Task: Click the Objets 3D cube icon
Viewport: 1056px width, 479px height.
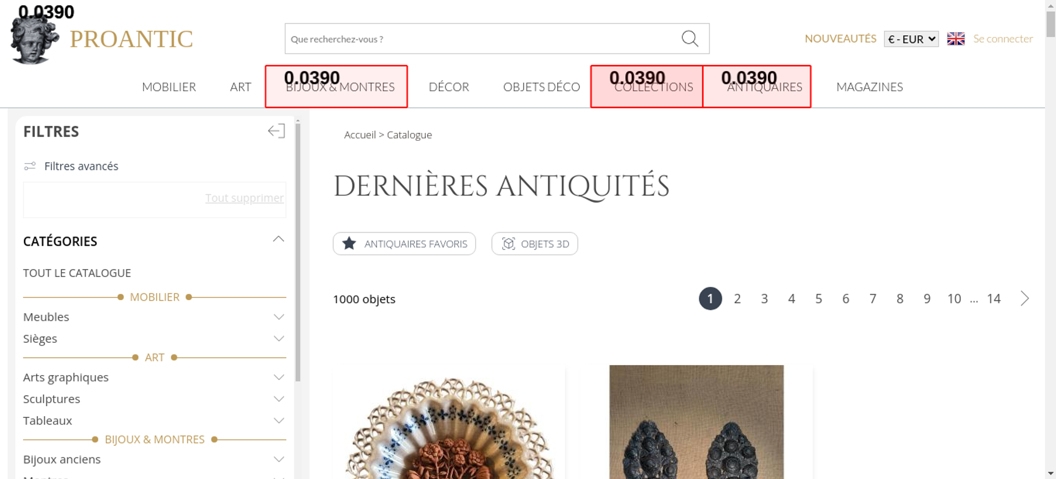Action: 508,244
